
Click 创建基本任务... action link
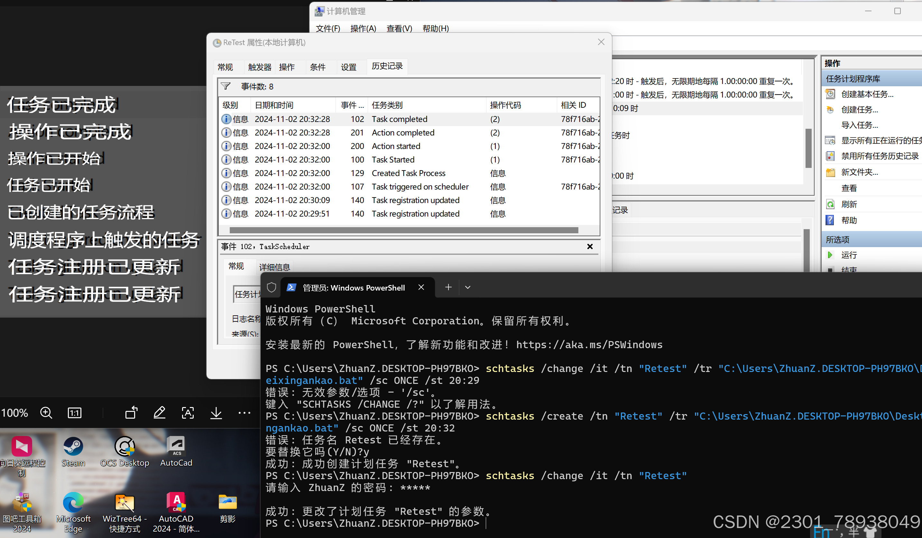click(867, 94)
